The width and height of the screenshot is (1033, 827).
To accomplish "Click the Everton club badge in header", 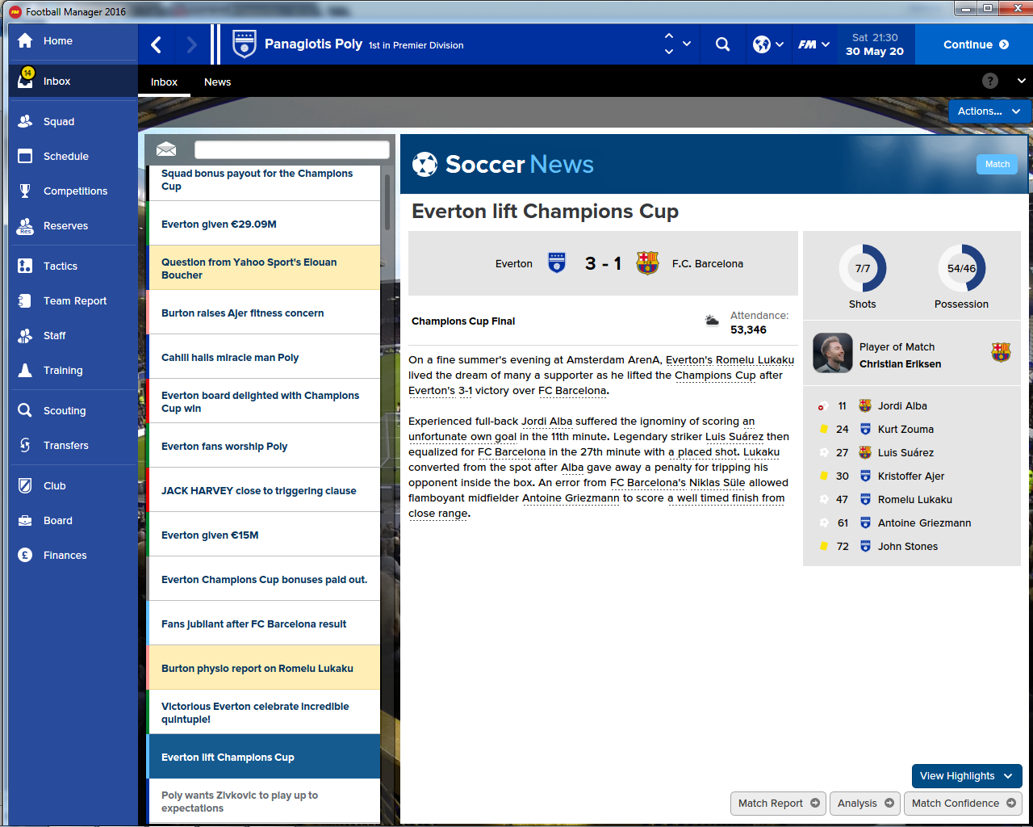I will [244, 44].
